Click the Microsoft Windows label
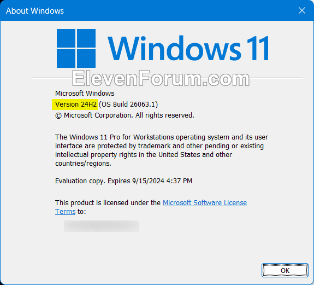 tap(85, 93)
